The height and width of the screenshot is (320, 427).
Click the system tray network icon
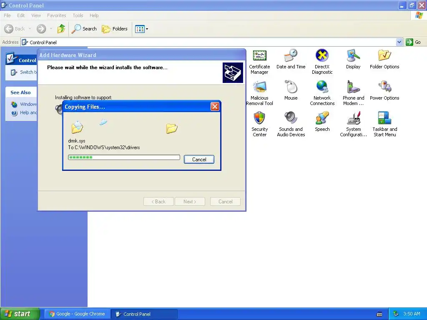tap(396, 314)
